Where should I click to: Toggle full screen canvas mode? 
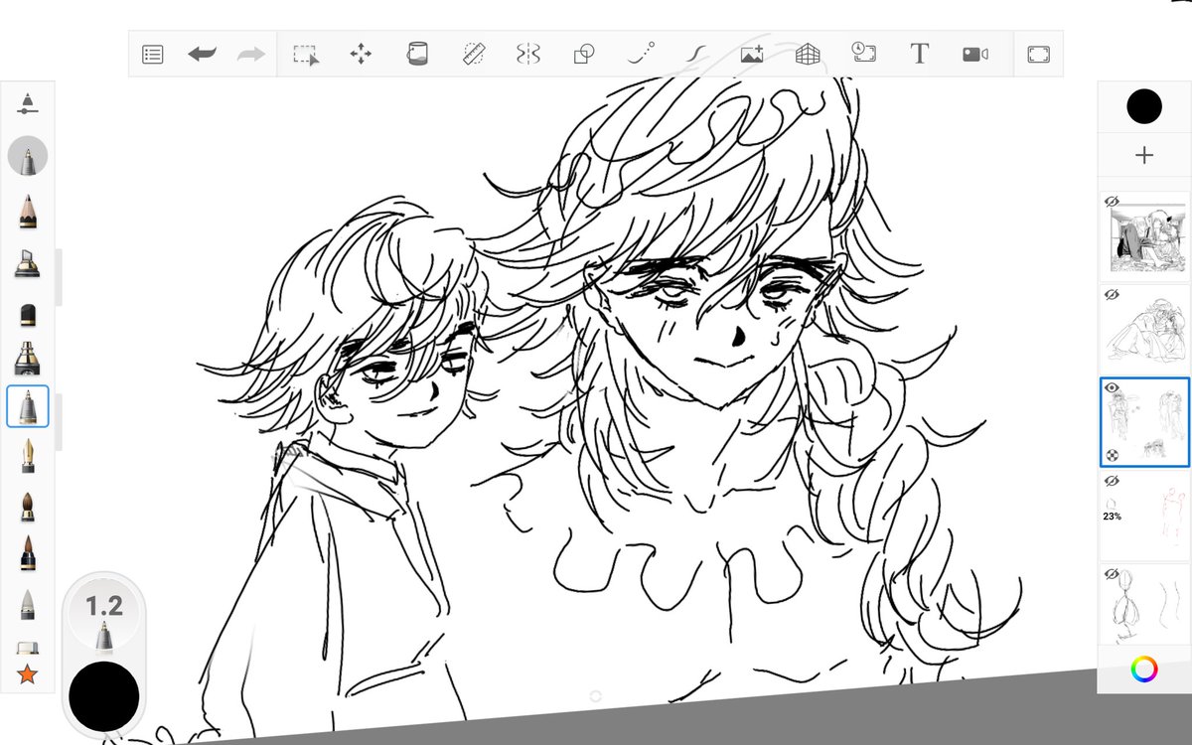coord(1038,55)
